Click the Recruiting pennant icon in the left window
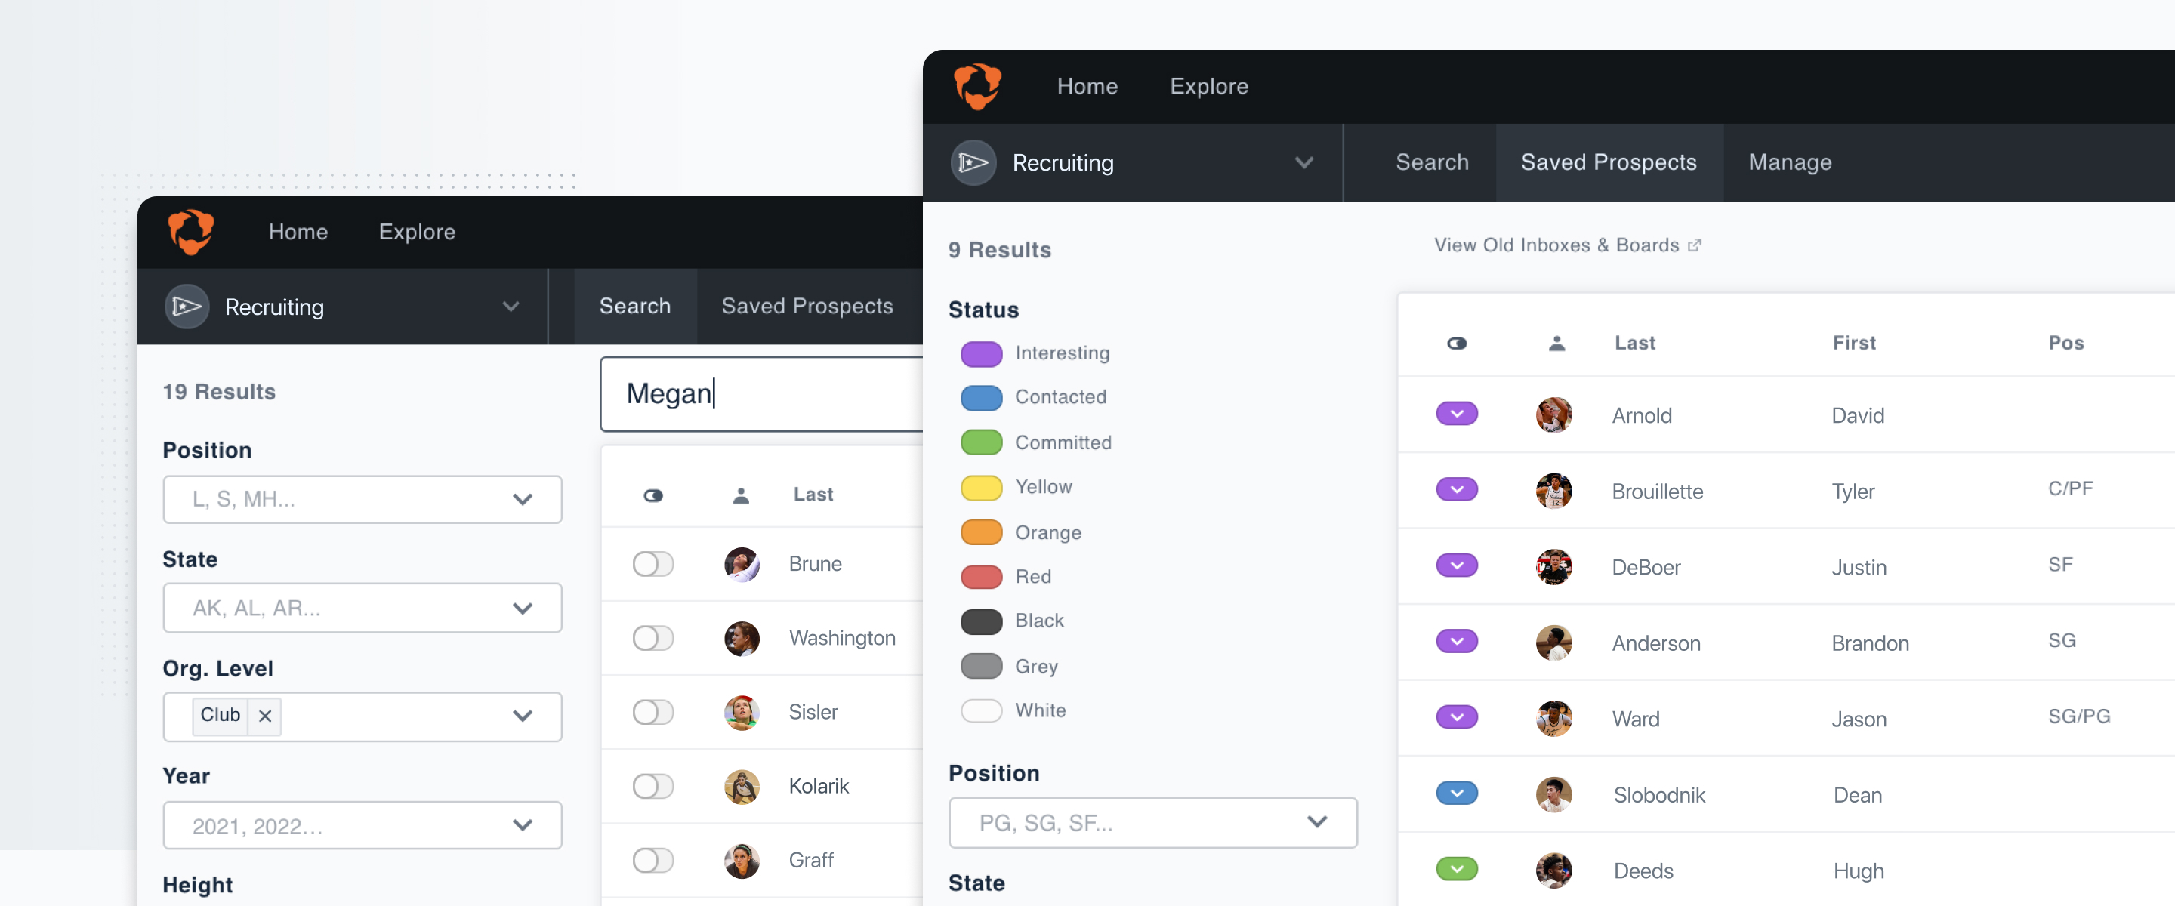Viewport: 2175px width, 906px height. pos(187,307)
